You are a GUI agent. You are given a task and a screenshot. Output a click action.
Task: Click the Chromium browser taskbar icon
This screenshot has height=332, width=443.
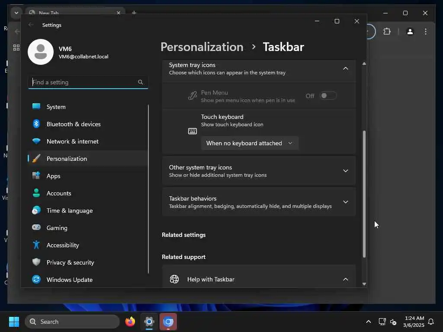(168, 322)
